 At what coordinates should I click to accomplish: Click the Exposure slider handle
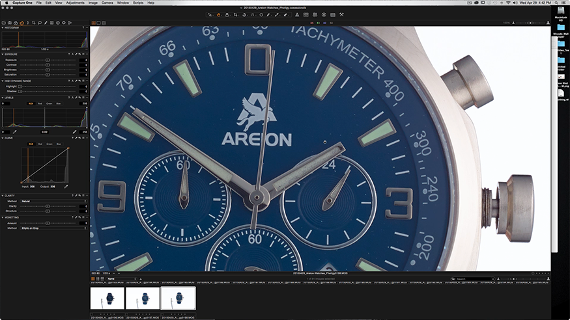coord(48,60)
